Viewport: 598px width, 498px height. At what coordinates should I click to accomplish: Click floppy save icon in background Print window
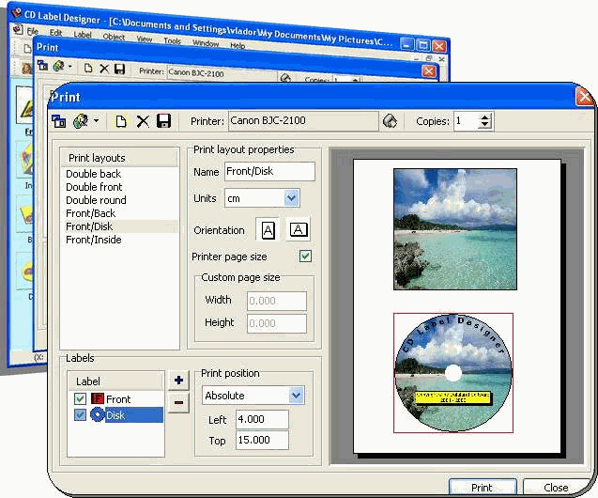tap(120, 70)
